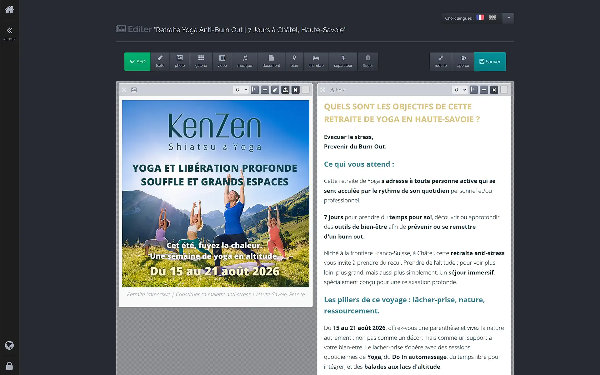Insert a galerie block
The image size is (600, 375).
[x=201, y=62]
